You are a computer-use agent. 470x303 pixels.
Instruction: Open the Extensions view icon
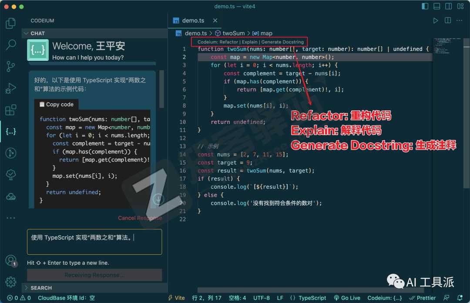point(11,110)
